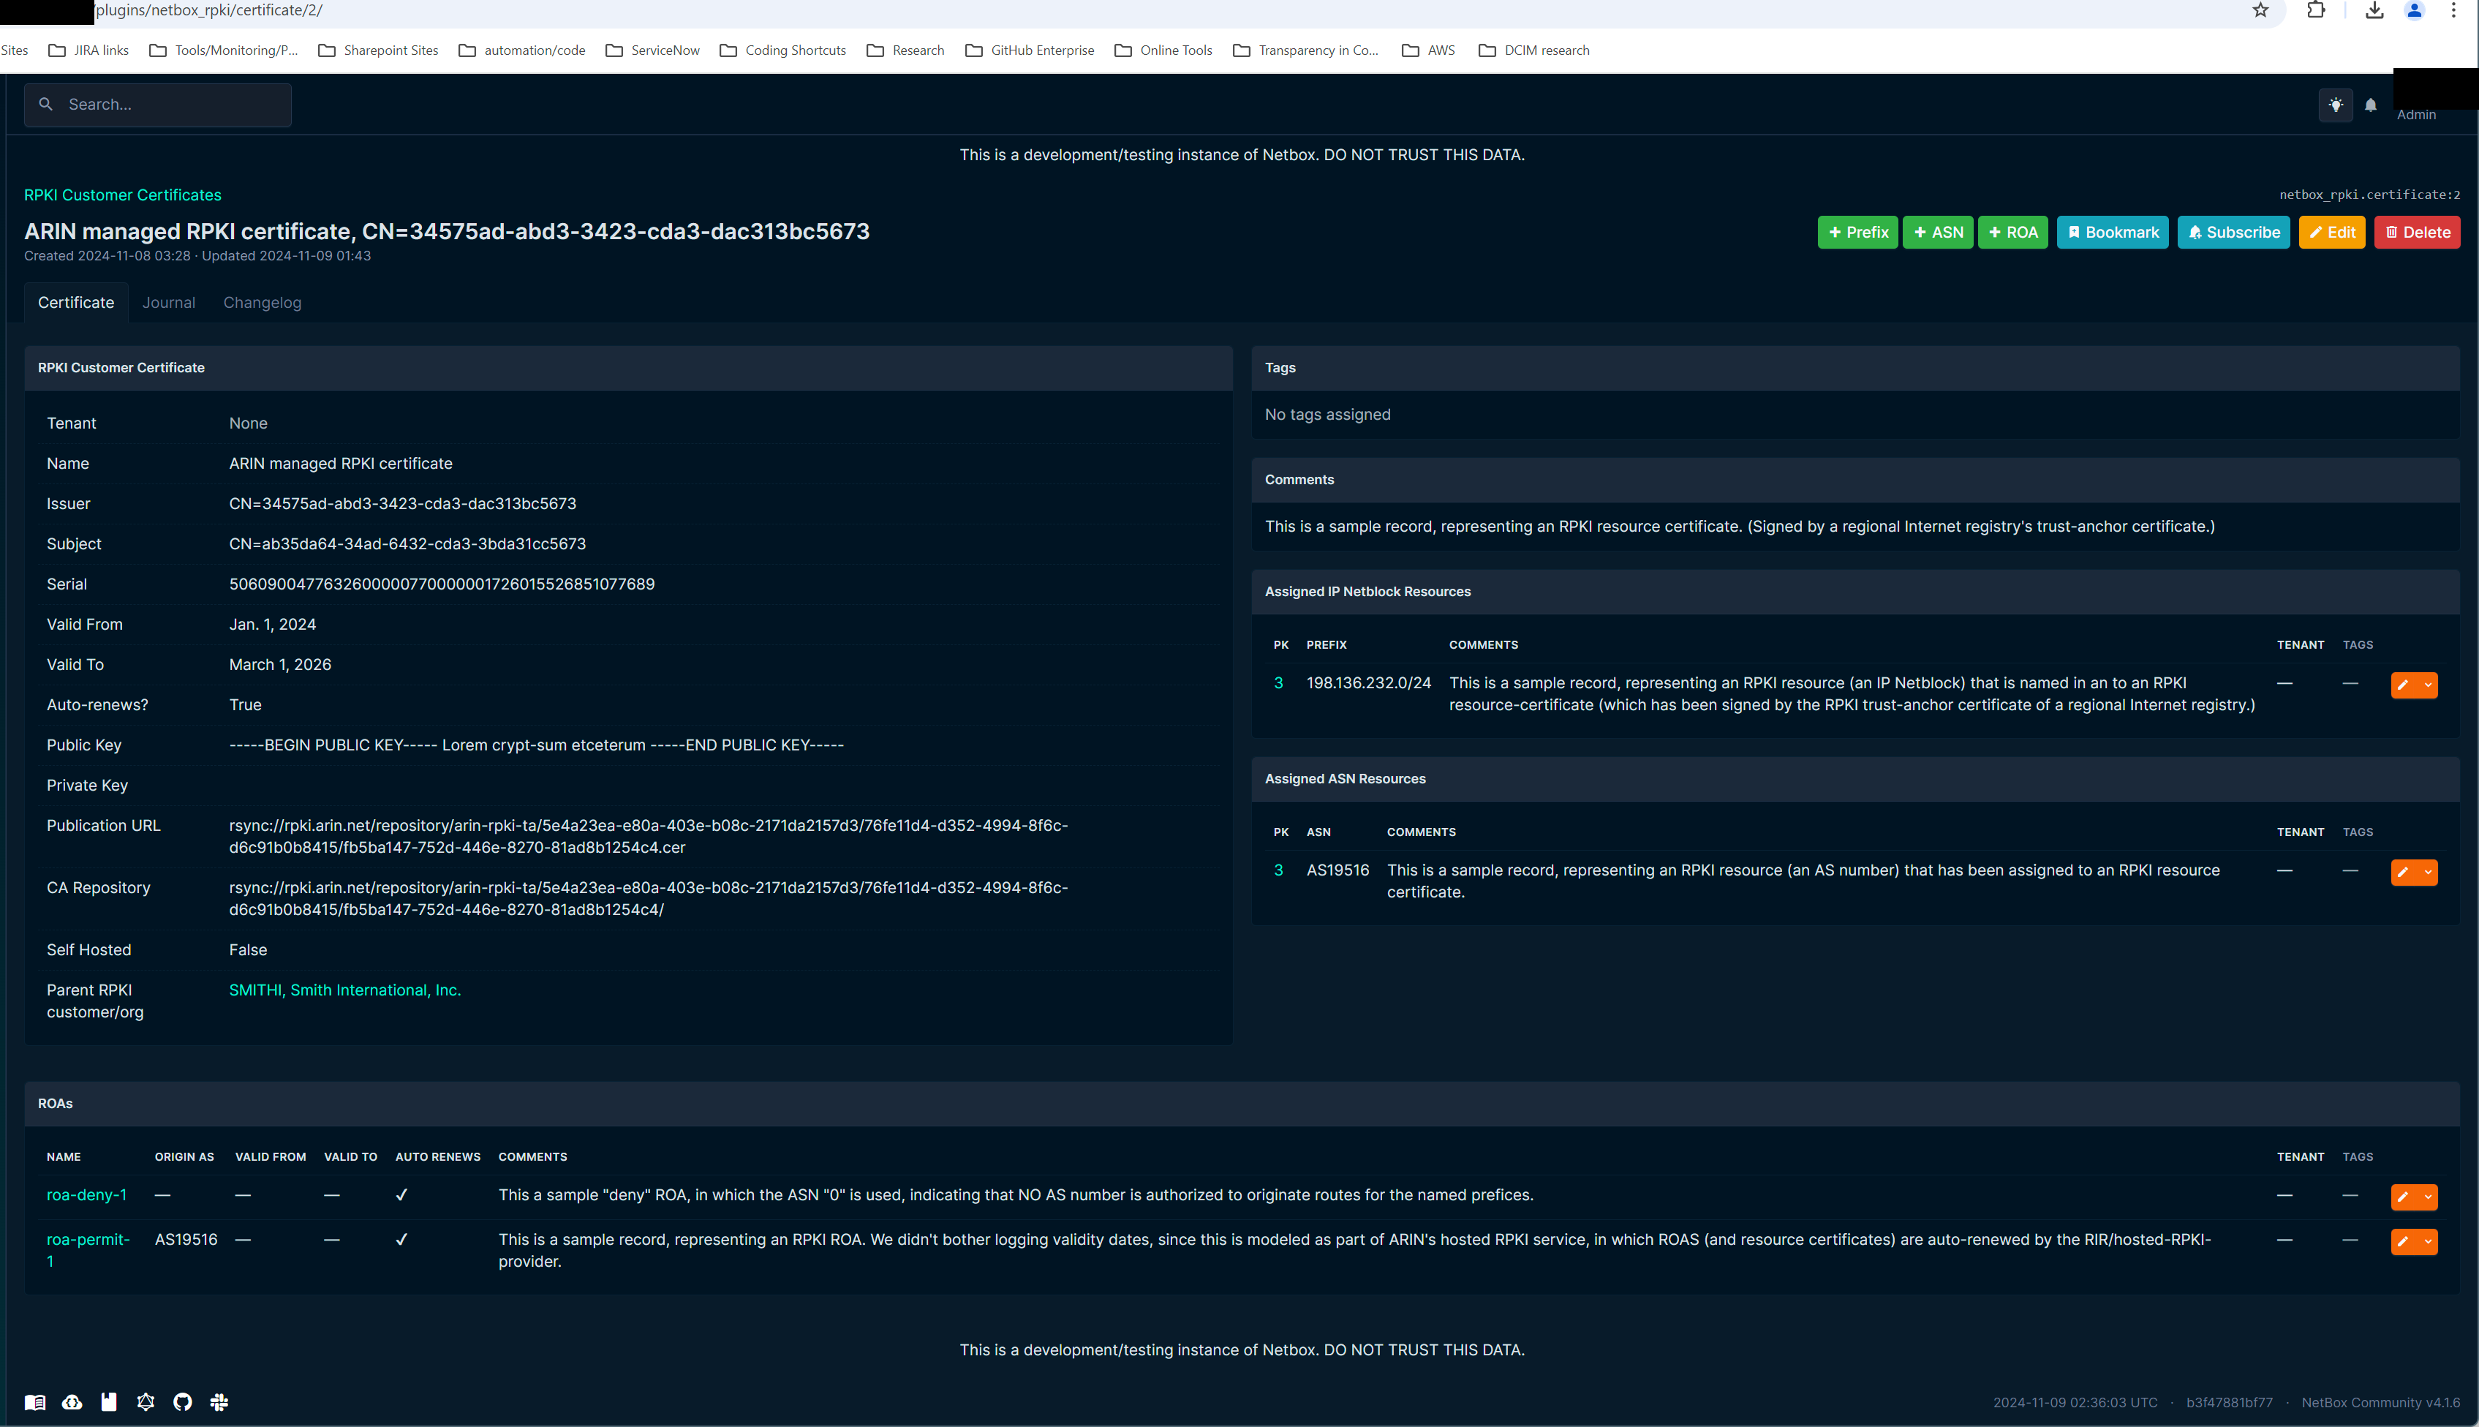
Task: Click the search magnifier icon
Action: 45,104
